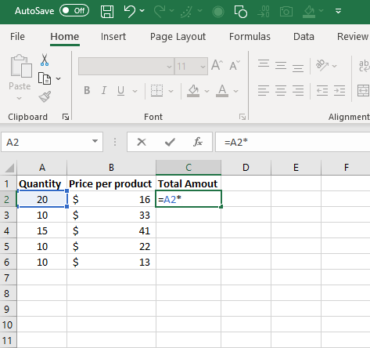Open the font size dropdown
Image resolution: width=370 pixels, height=348 pixels.
pos(203,67)
